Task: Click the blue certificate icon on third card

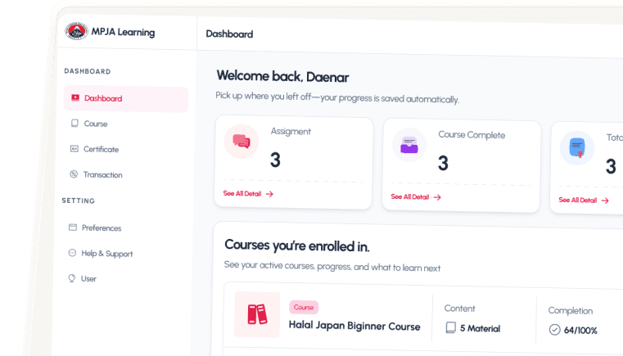Action: pos(577,148)
